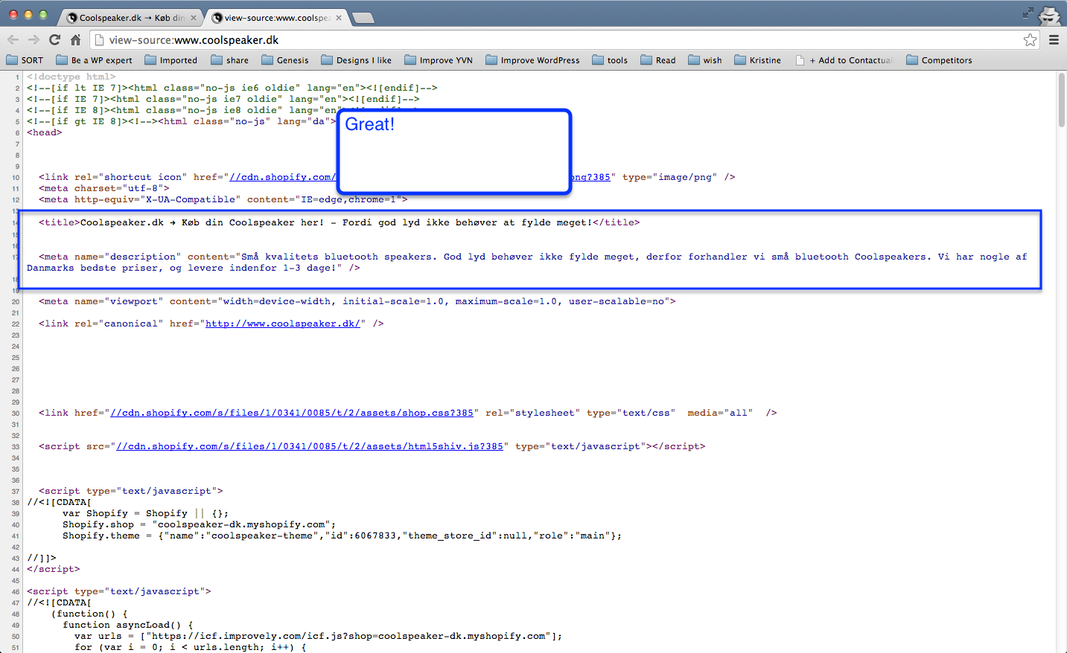This screenshot has height=653, width=1067.
Task: Click the Shopify.theme coolspeaker-theme line
Action: [x=343, y=535]
